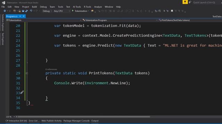Click the PrintTokens method name on line 29
222x124 pixels.
[x=101, y=73]
